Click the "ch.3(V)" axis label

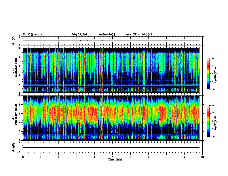14,148
